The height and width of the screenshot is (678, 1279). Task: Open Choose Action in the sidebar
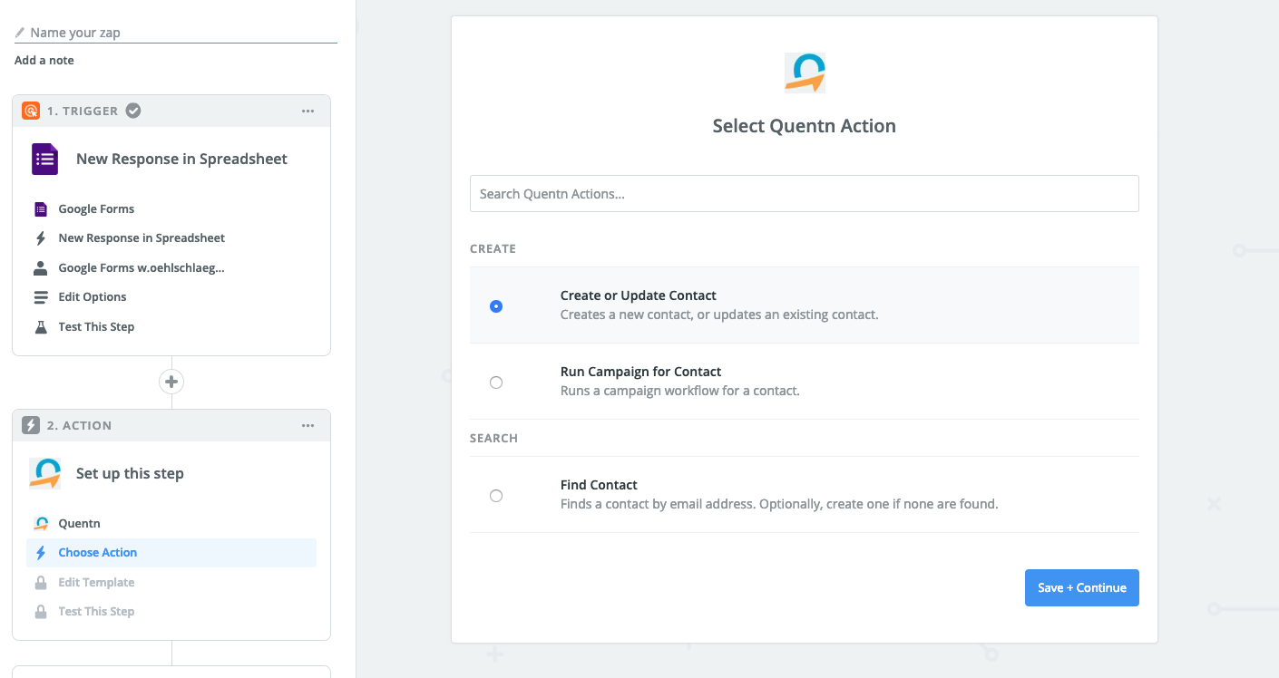tap(98, 553)
